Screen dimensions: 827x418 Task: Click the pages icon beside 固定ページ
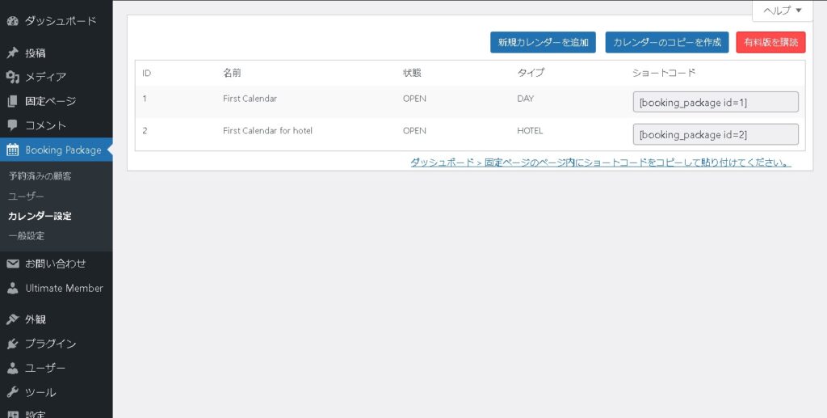point(12,102)
